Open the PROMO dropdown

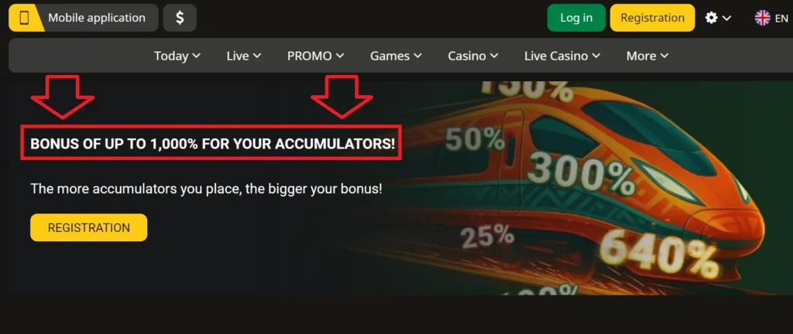coord(316,56)
